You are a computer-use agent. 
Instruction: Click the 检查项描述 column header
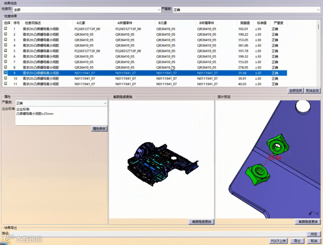(x=33, y=23)
